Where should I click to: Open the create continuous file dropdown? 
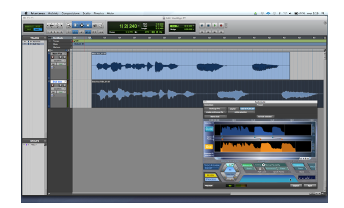point(215,112)
